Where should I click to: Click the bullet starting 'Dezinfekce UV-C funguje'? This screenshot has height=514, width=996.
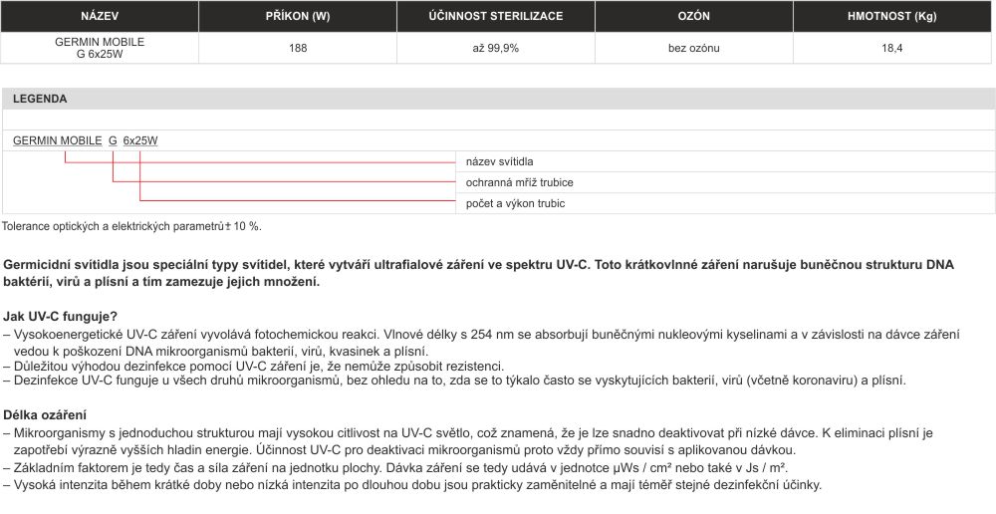point(455,382)
